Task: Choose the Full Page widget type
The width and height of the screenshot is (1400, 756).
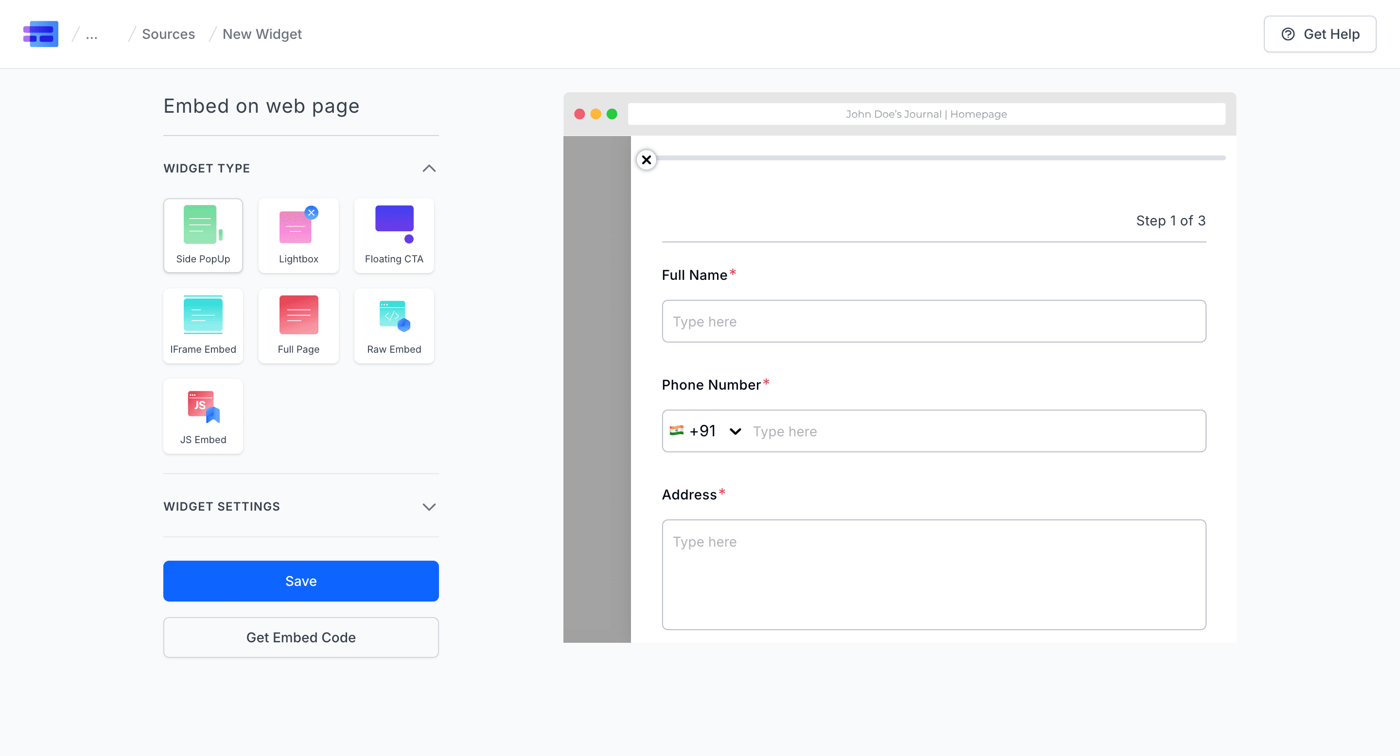Action: 298,326
